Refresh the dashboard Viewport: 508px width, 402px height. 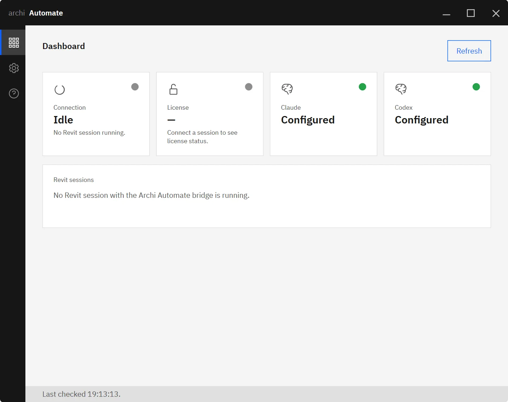click(469, 51)
